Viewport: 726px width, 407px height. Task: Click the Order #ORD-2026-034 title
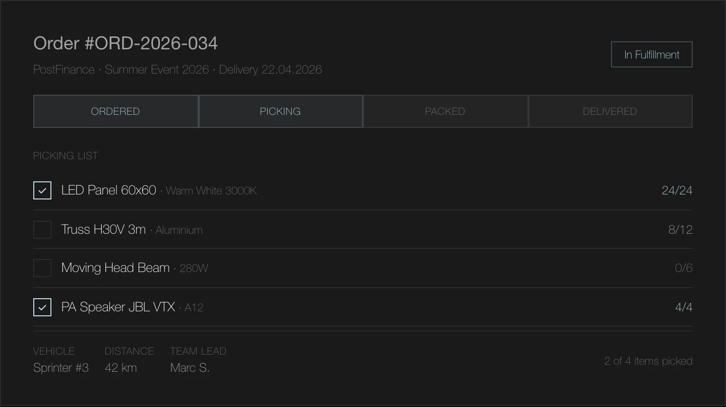coord(126,43)
